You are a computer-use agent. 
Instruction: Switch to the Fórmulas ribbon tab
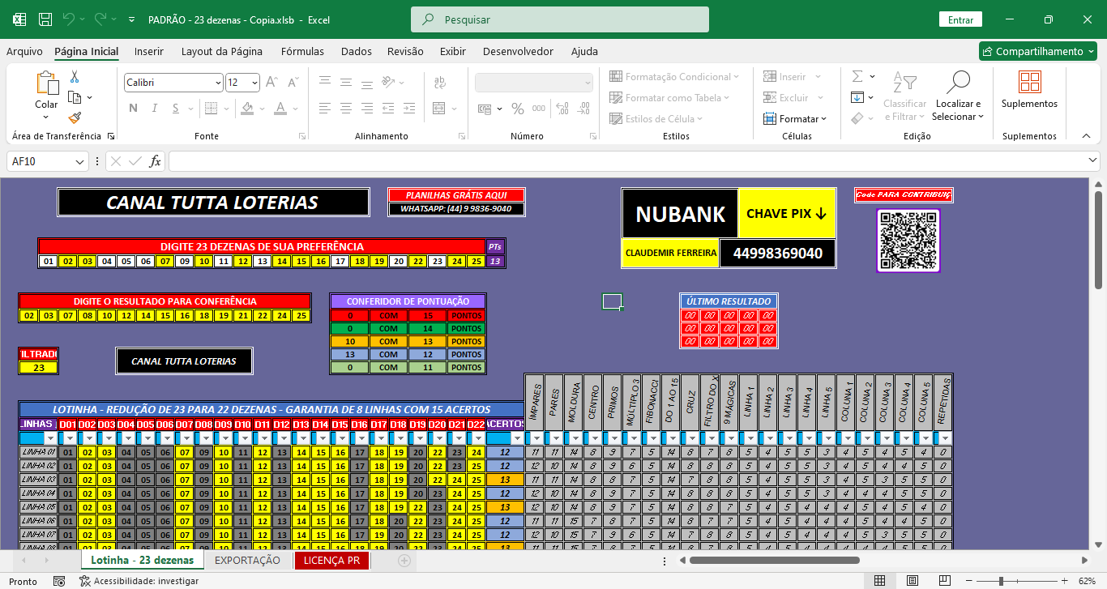(x=302, y=51)
